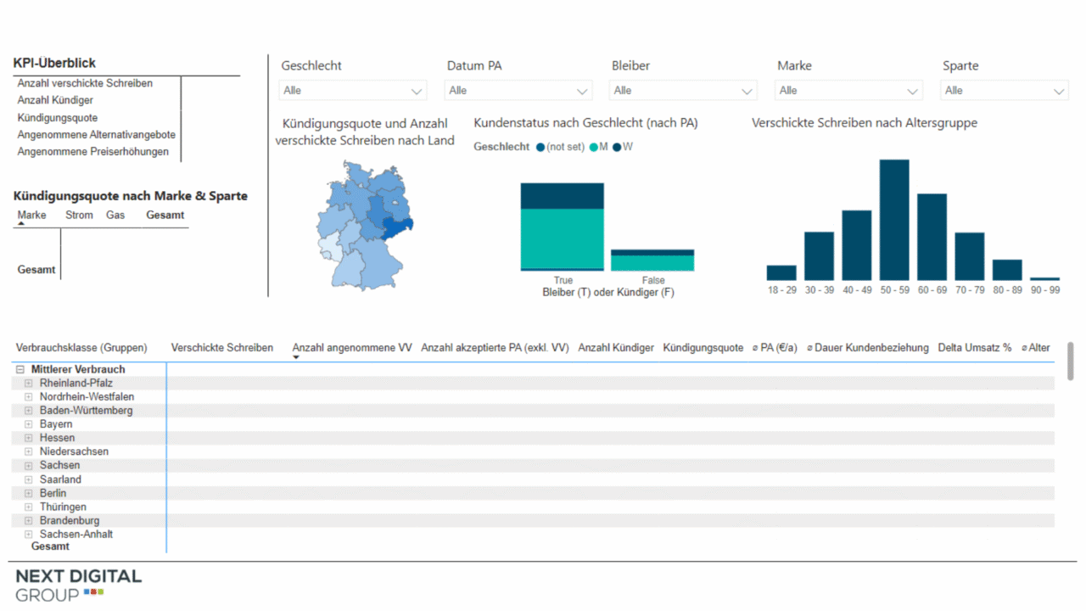Select Anzahl Kündiger KPI row
1086x611 pixels.
tap(55, 101)
